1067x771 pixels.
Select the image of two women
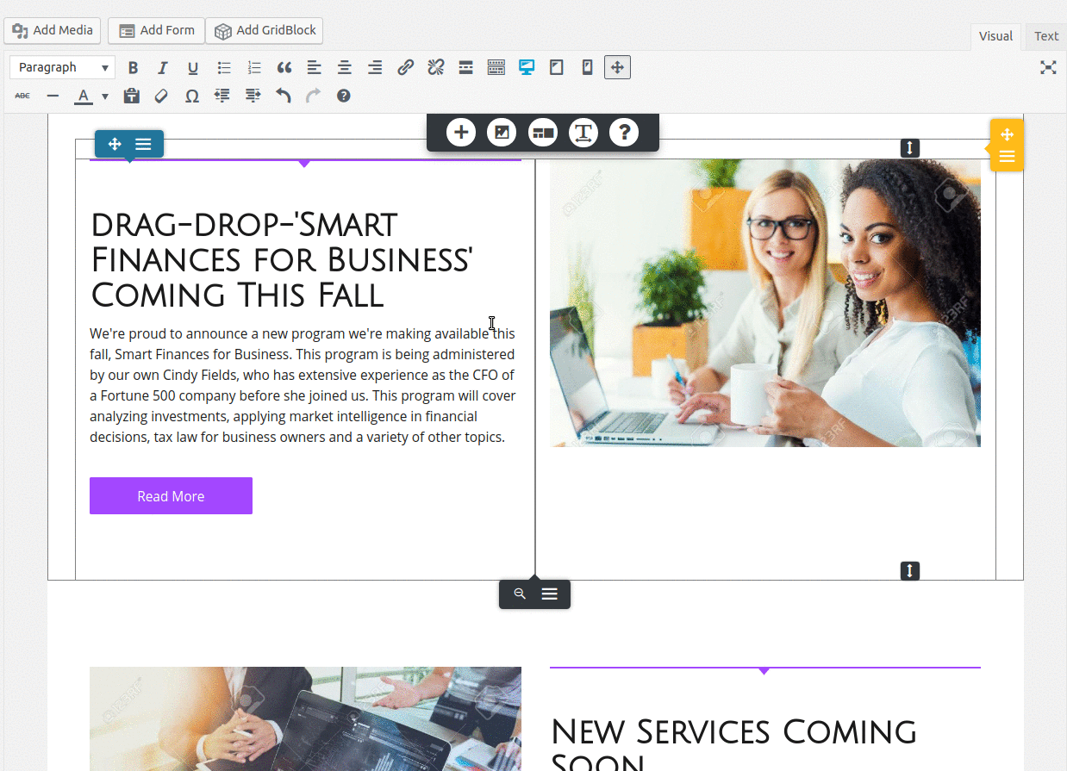point(764,302)
